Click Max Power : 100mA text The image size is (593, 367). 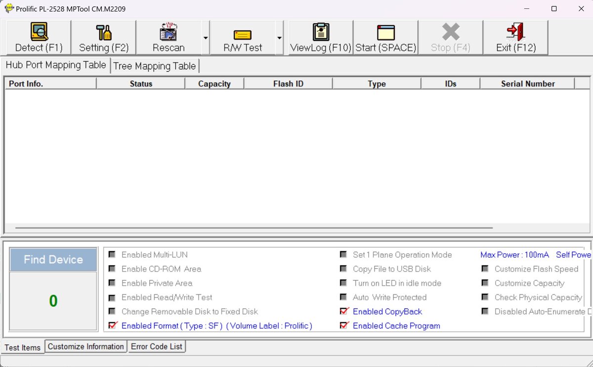point(514,255)
